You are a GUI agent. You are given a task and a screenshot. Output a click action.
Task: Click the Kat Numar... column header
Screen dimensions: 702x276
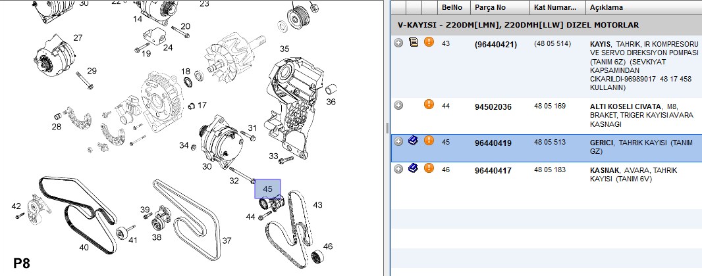(557, 7)
